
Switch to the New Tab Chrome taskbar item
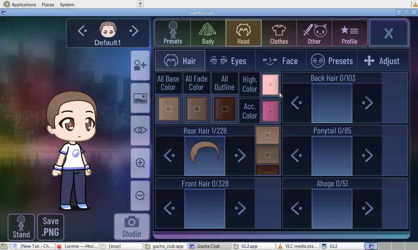tap(33, 246)
